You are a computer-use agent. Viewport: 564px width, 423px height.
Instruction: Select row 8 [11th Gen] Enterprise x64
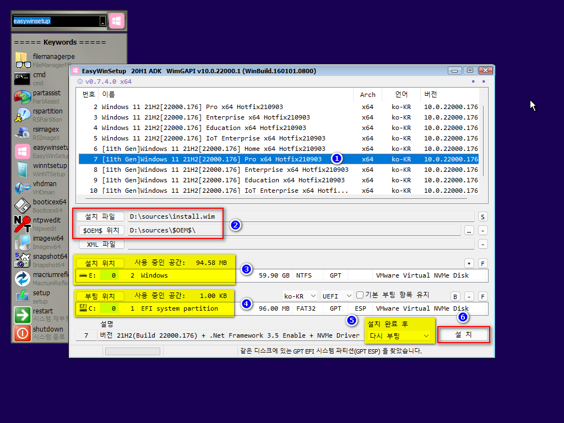coord(278,170)
